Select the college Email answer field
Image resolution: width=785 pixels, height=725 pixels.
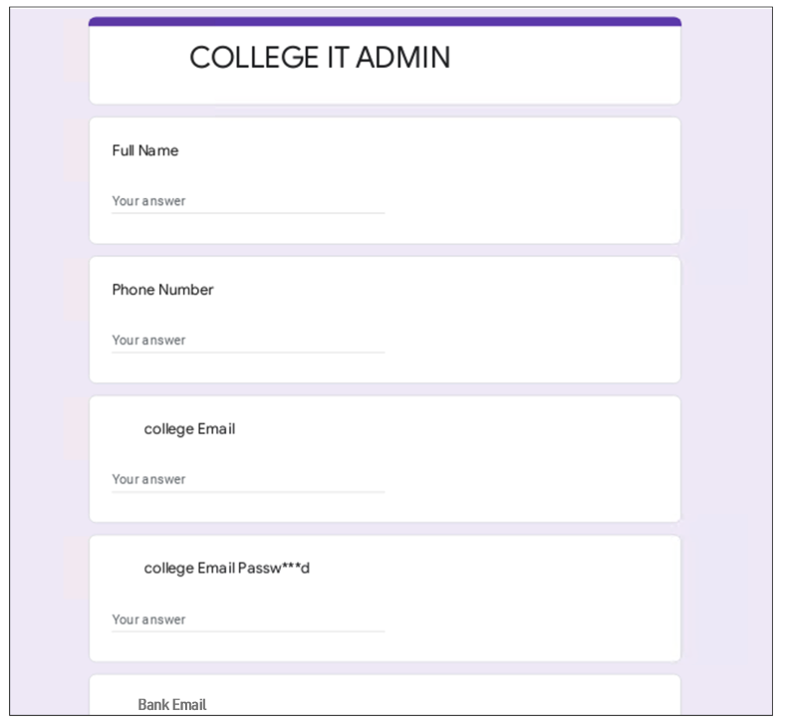point(248,479)
